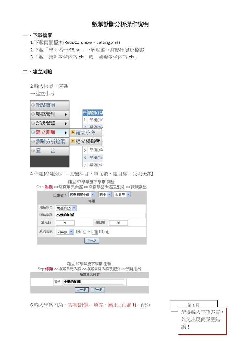241x341 pixels.
Task: Click the 記得輸入正確答案 callout note
Action: coord(202,321)
